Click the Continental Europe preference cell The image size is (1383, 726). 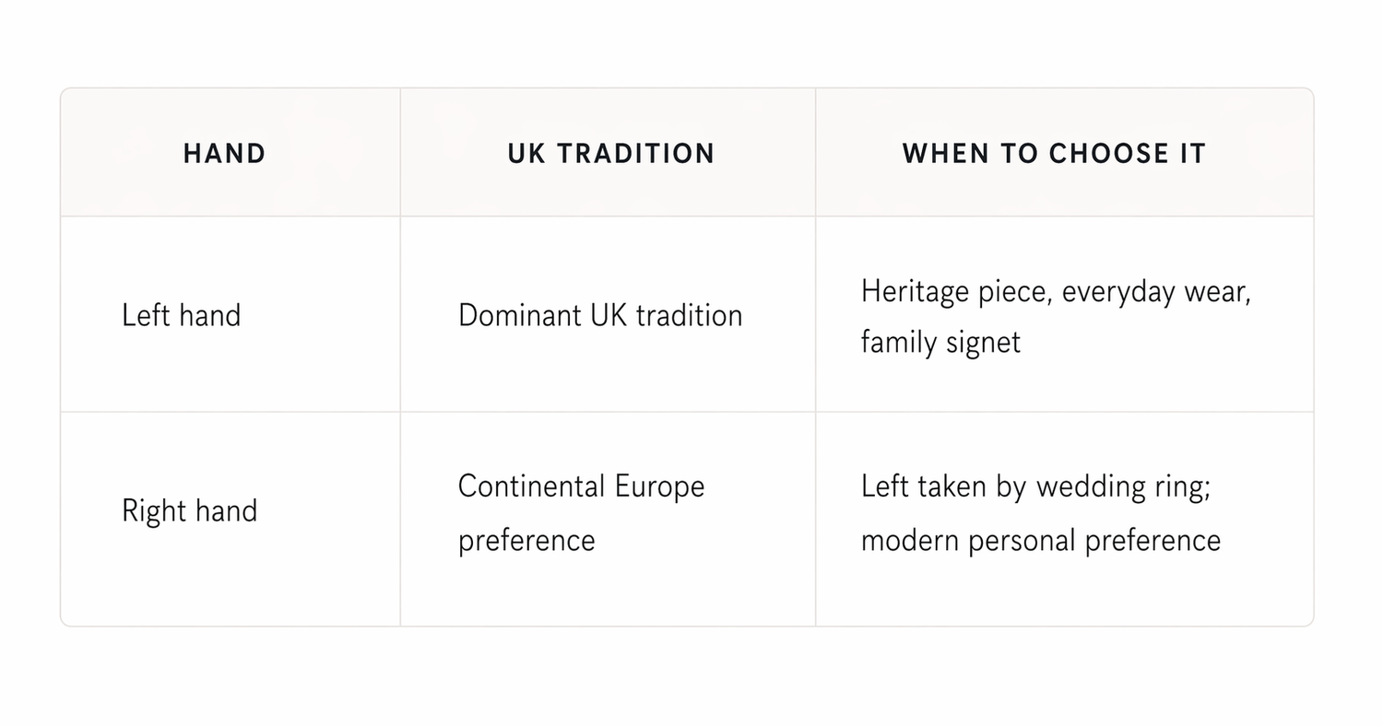(581, 512)
